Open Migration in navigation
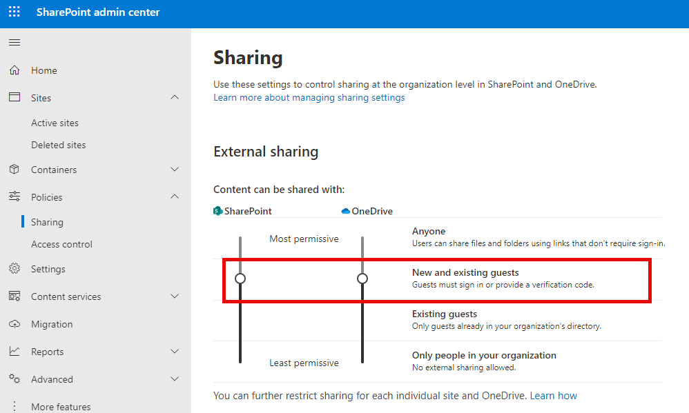 pos(52,324)
